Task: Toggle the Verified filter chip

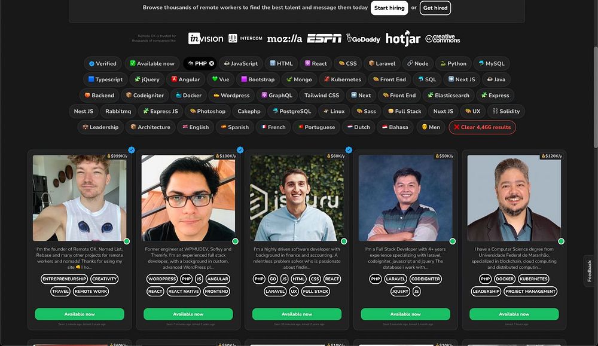Action: coord(103,63)
